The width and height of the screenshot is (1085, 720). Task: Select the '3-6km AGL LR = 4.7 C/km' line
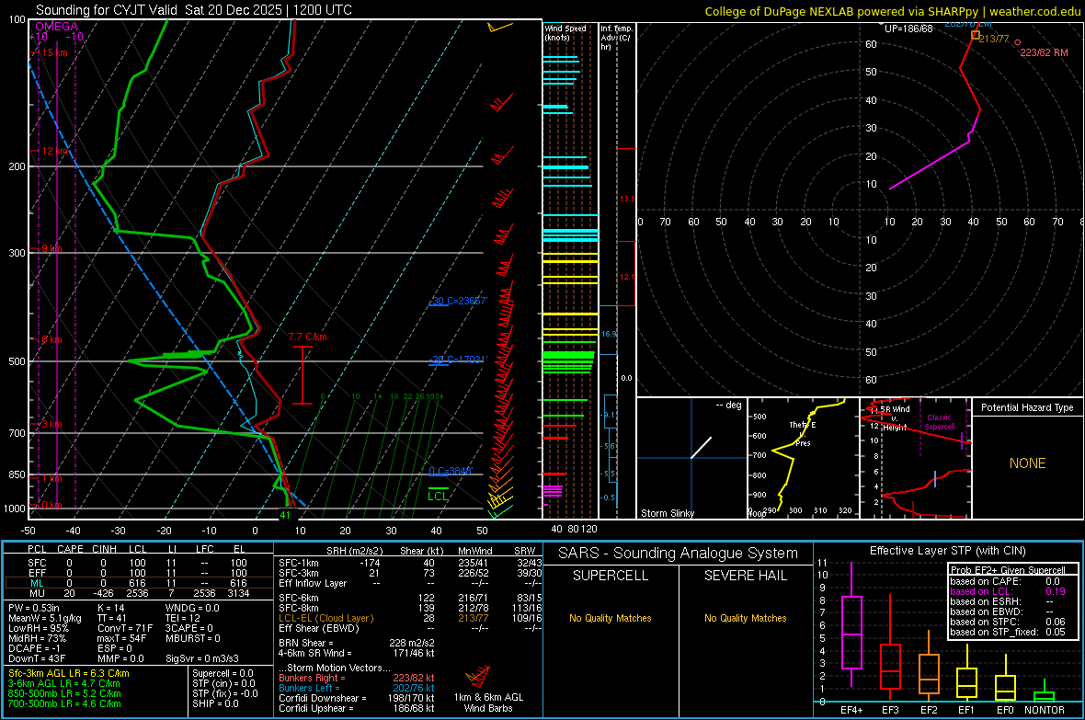[64, 684]
